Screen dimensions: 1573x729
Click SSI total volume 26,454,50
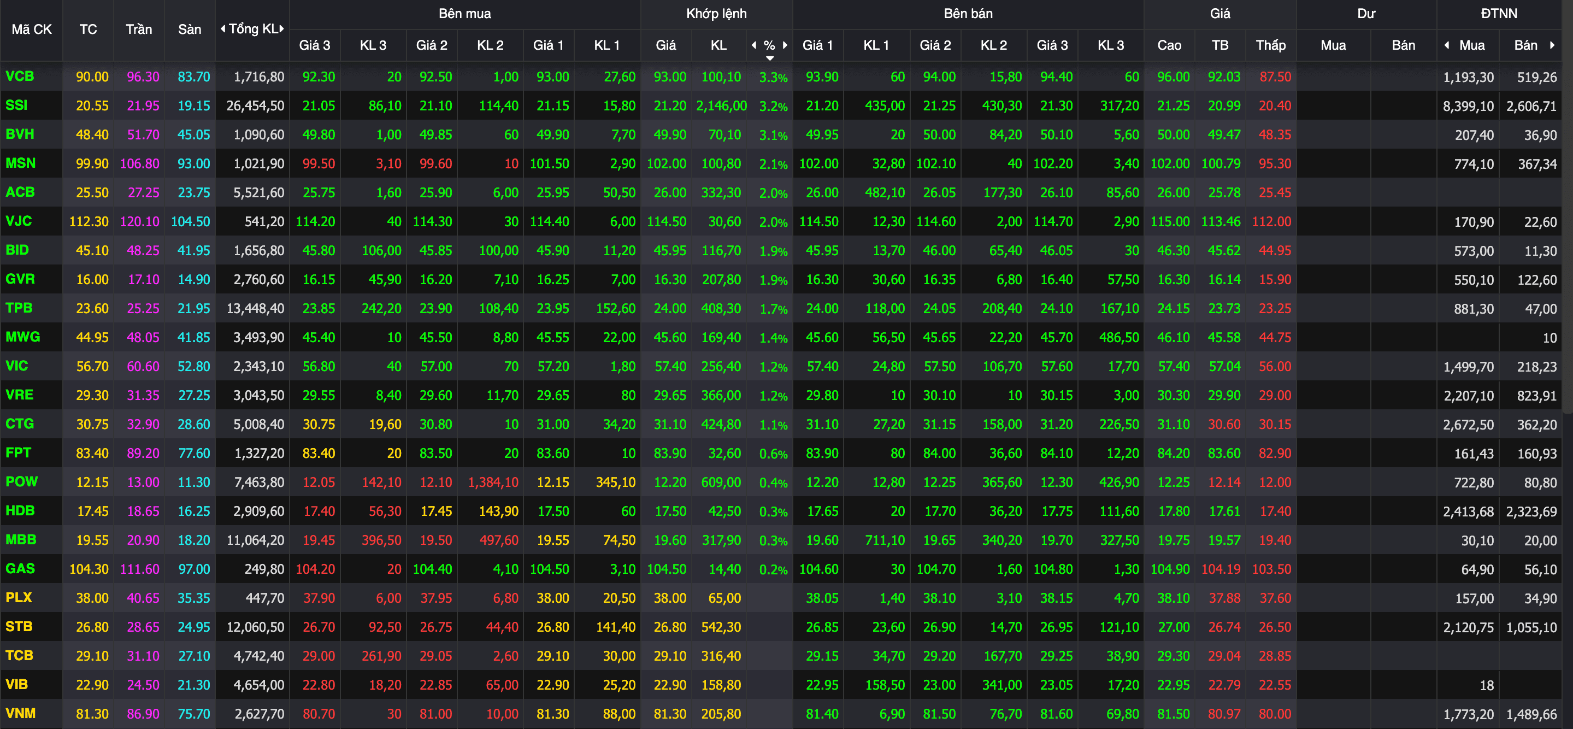click(x=255, y=105)
